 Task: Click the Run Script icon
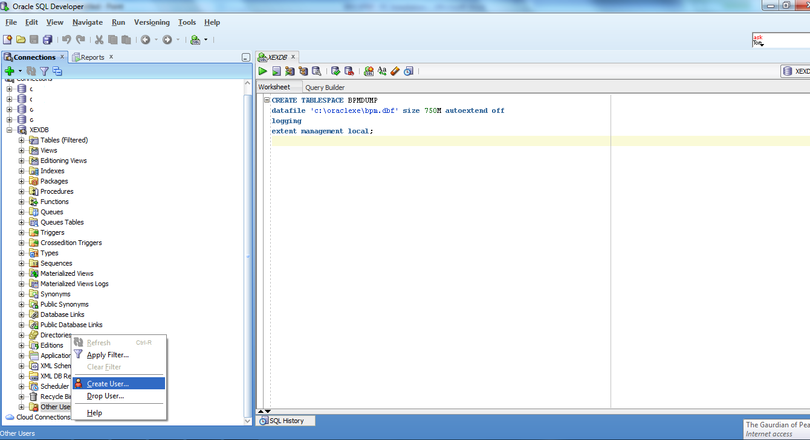click(x=277, y=71)
